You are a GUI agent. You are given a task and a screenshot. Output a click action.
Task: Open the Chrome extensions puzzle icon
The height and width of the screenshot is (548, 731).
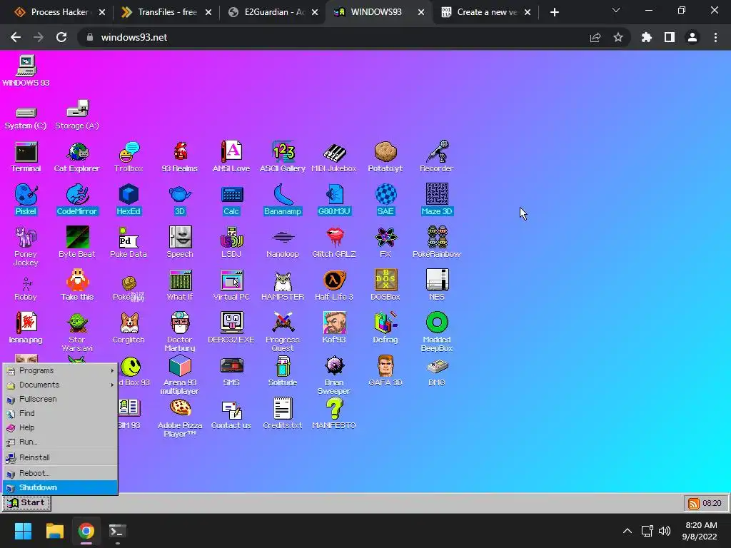coord(646,37)
